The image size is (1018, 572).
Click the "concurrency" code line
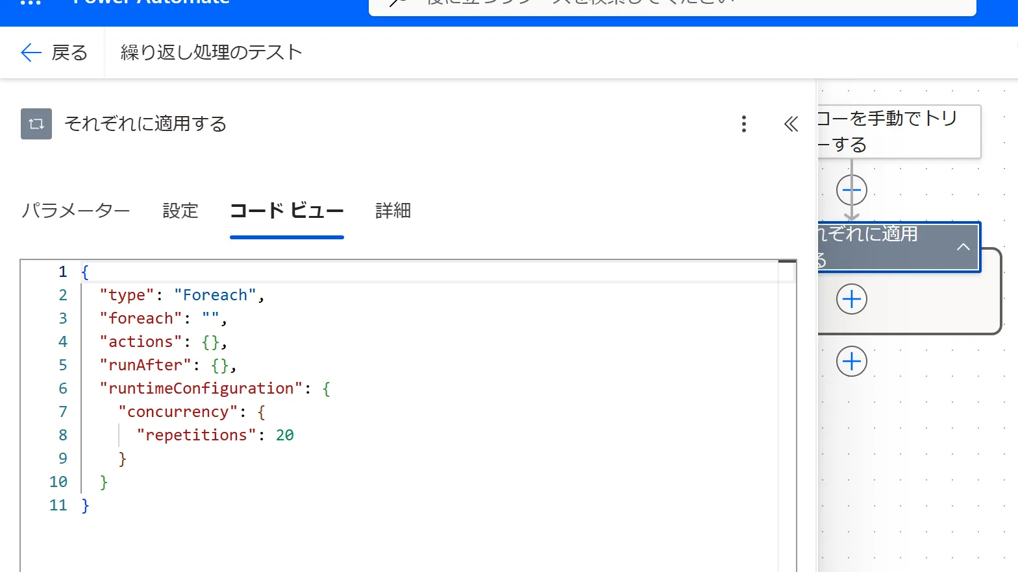click(x=192, y=412)
